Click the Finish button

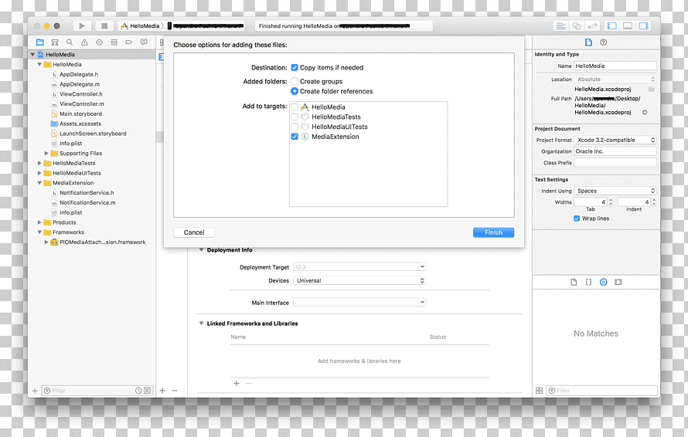tap(494, 232)
